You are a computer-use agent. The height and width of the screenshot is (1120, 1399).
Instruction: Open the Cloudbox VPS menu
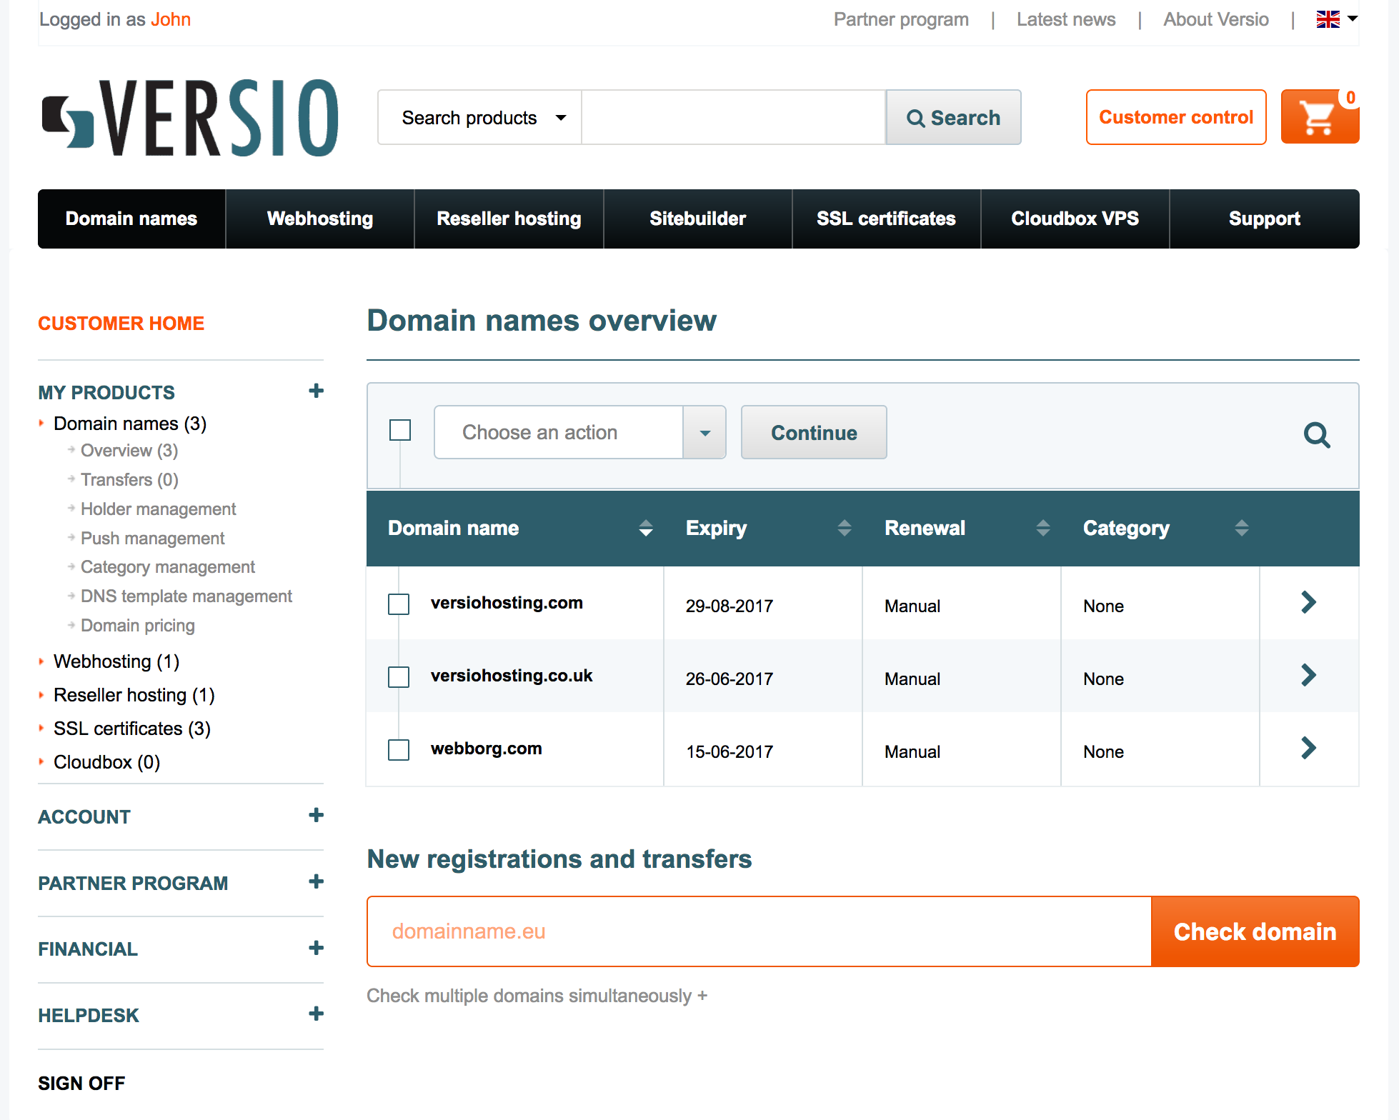click(x=1075, y=219)
